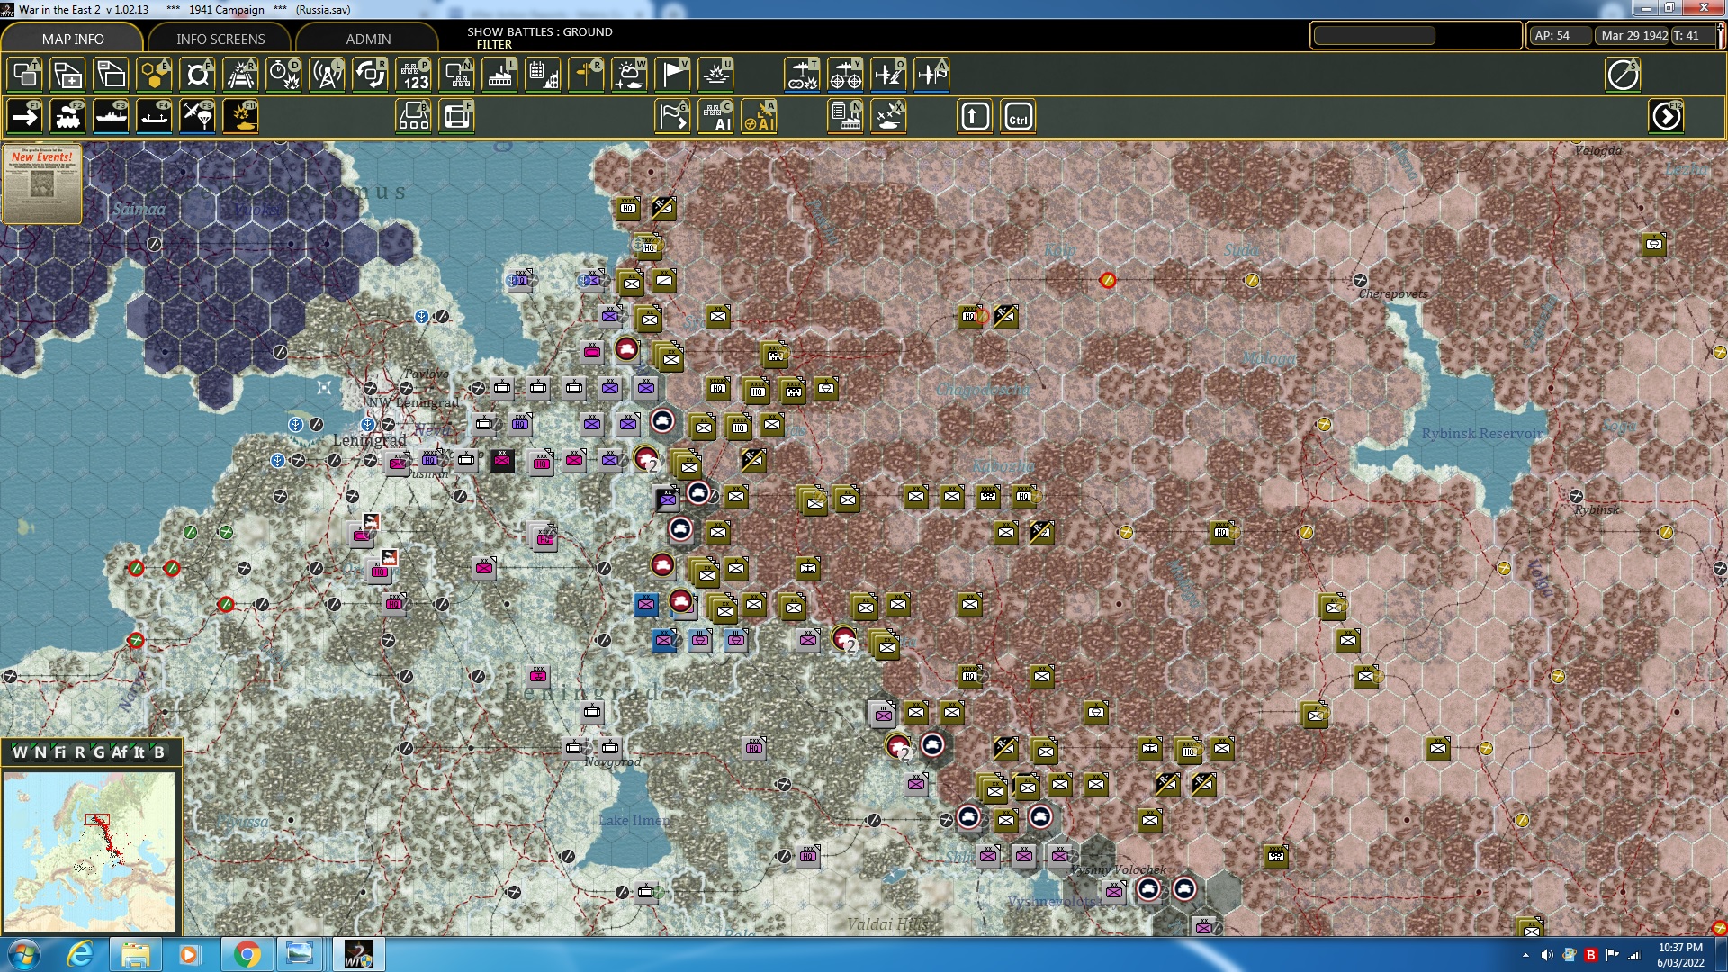Open air recon bomber icon (T)
This screenshot has height=972, width=1728.
coord(801,75)
